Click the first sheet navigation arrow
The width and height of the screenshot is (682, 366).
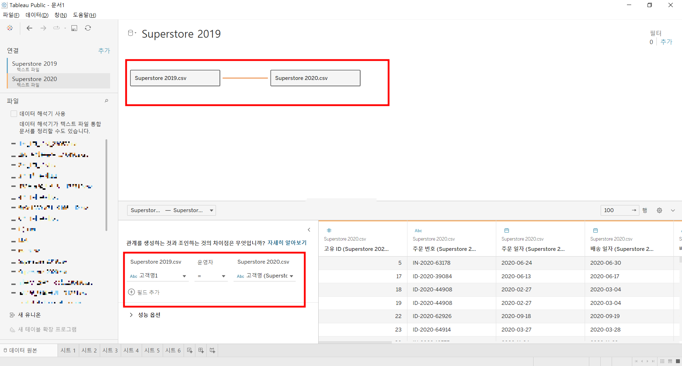point(636,361)
